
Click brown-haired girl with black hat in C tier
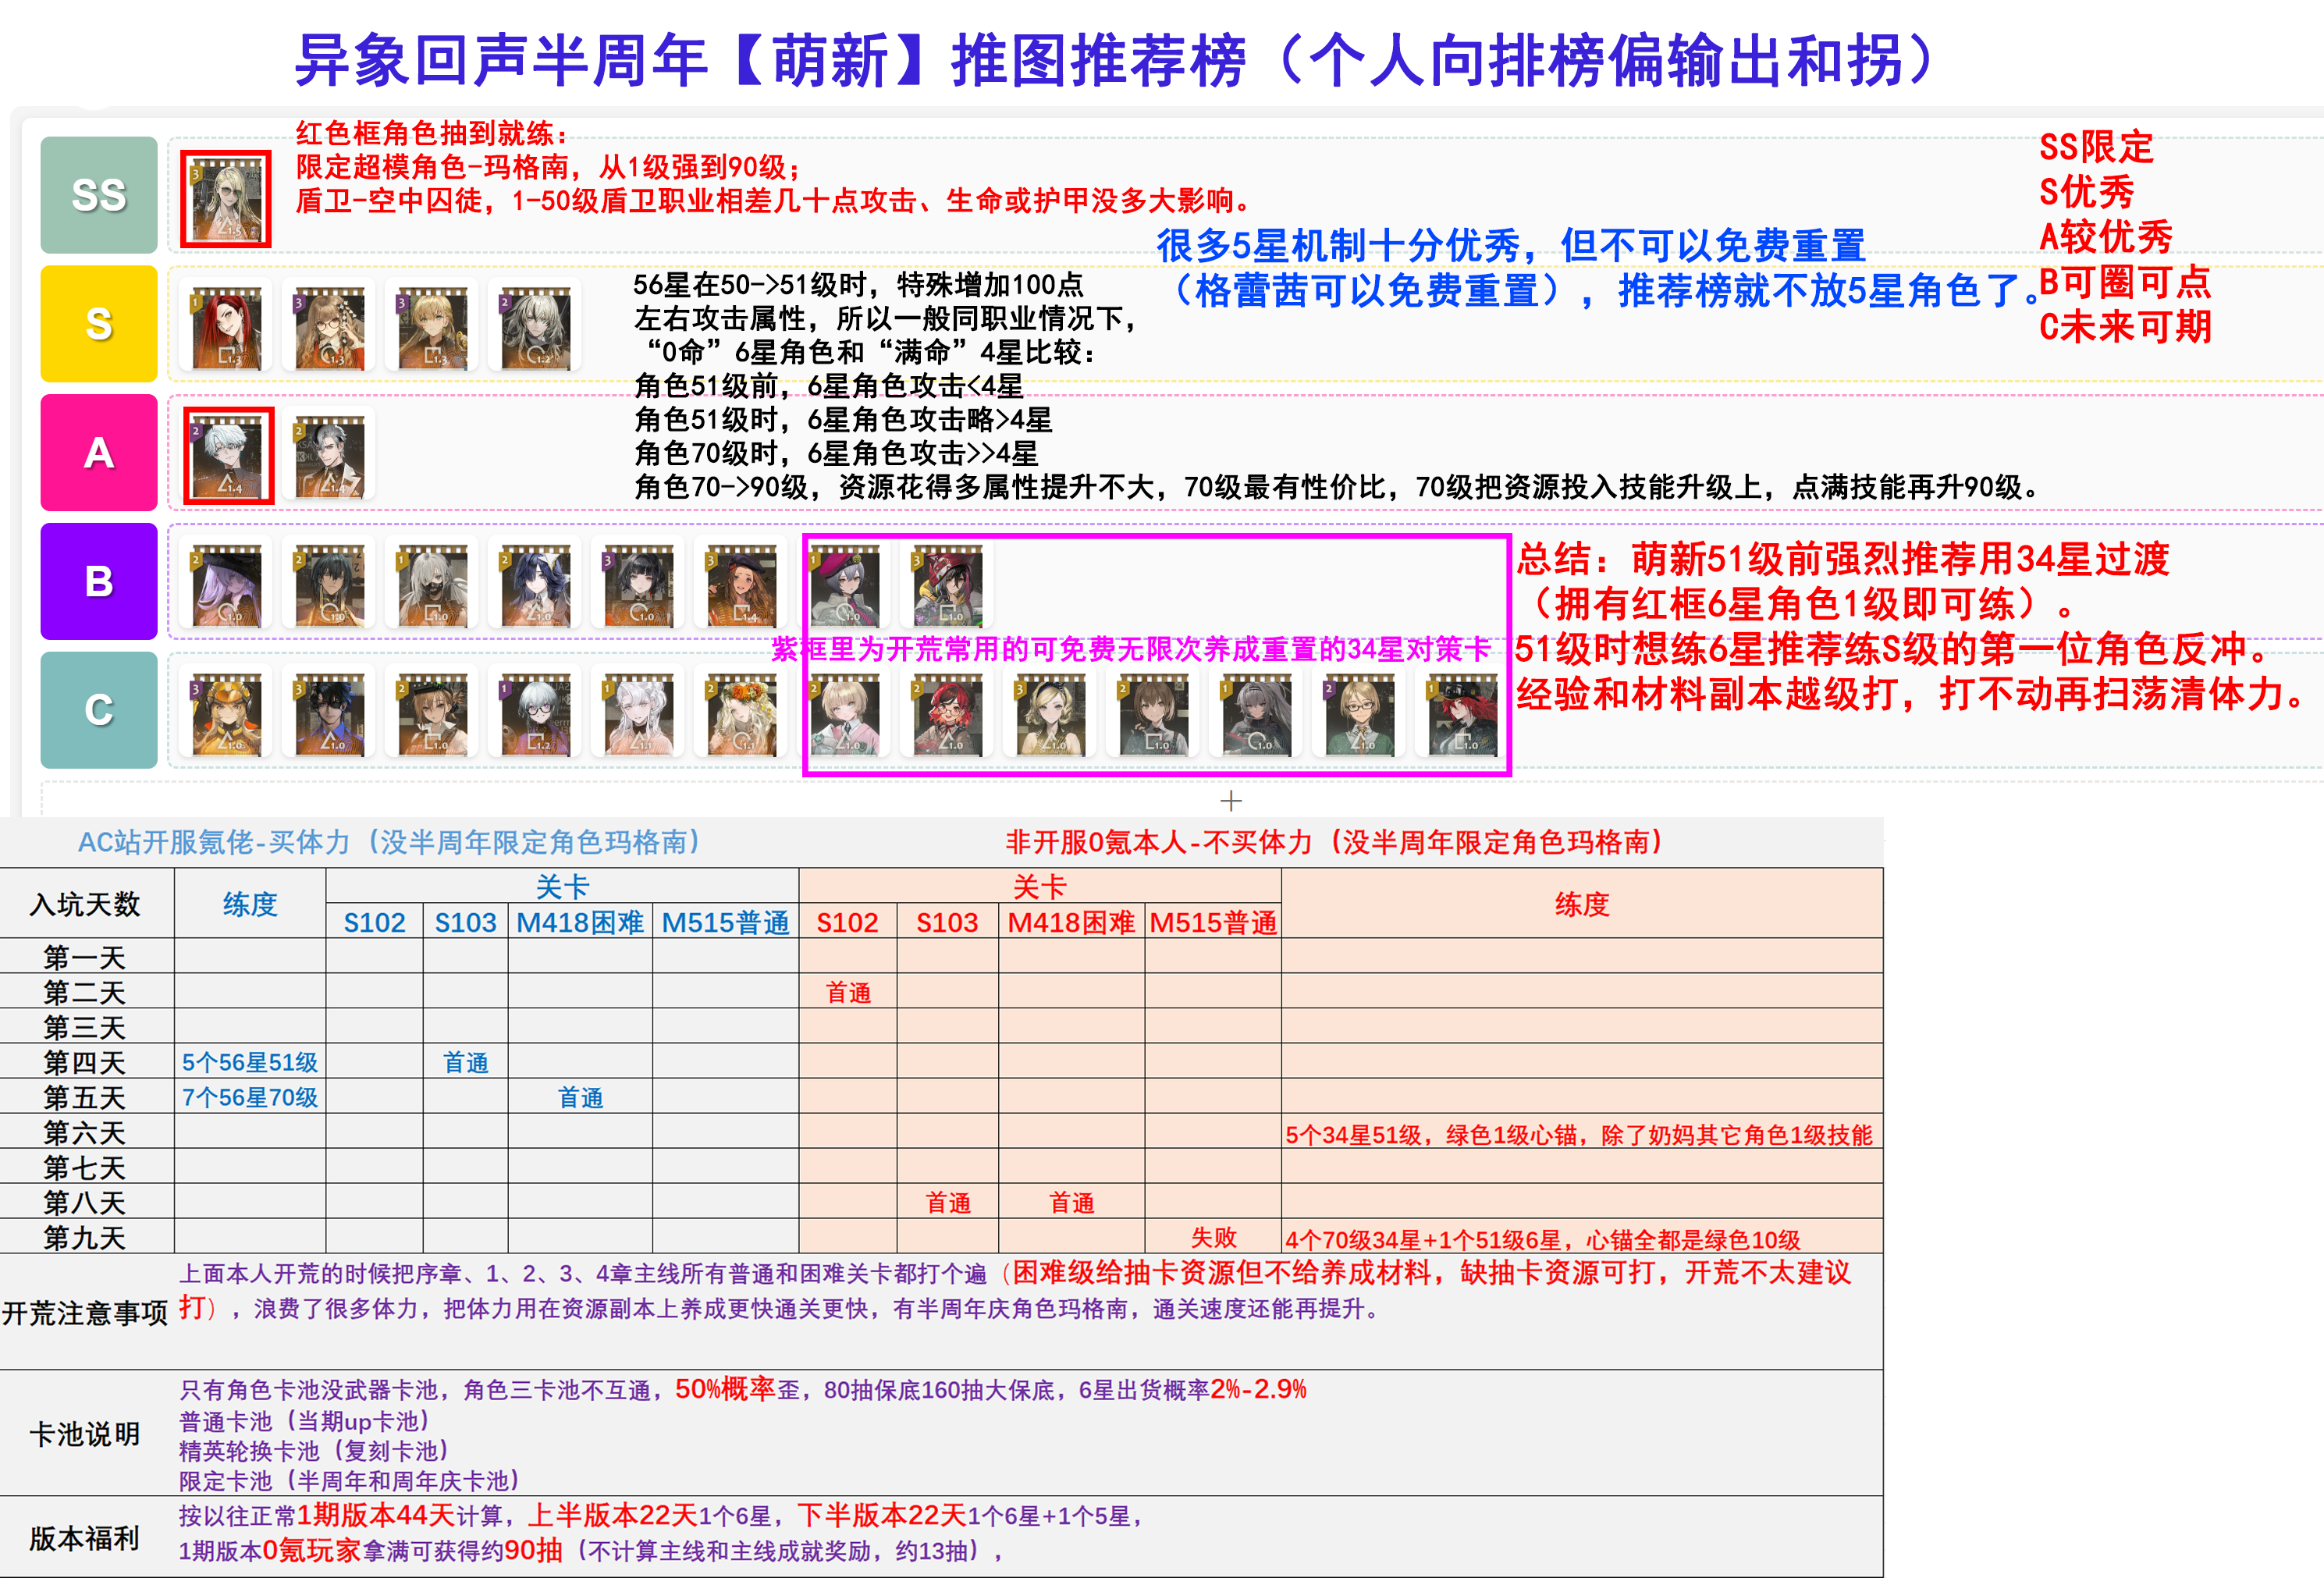click(432, 713)
